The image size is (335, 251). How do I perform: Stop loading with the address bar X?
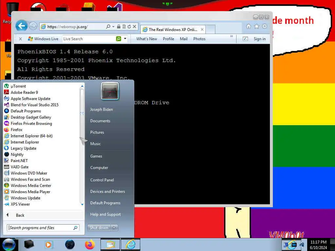[x=134, y=26]
